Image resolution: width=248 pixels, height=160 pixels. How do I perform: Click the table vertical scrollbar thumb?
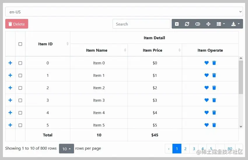[x=241, y=77]
